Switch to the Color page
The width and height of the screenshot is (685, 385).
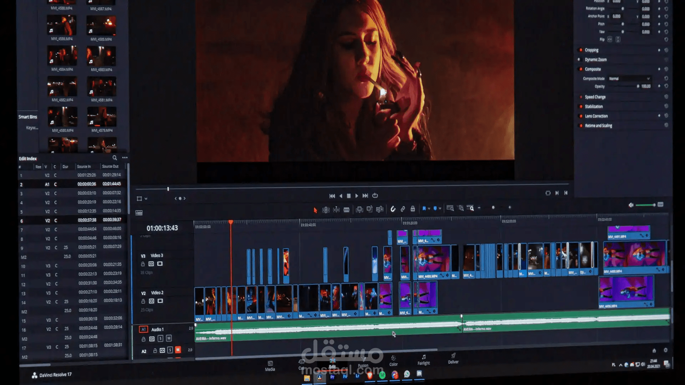tap(394, 361)
